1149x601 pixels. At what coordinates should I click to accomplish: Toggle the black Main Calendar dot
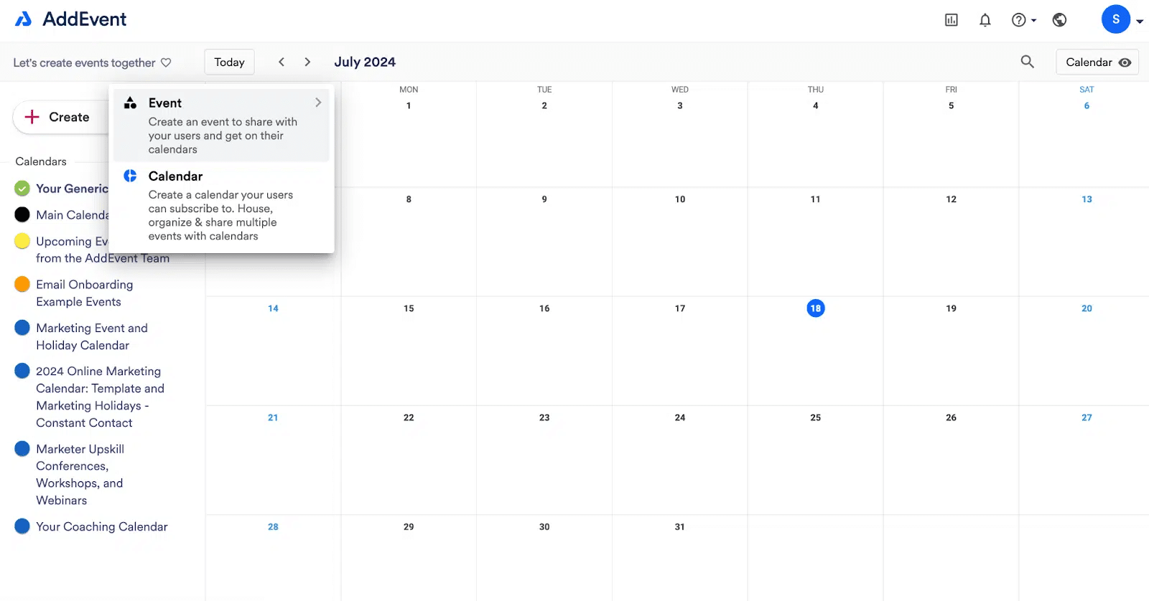pyautogui.click(x=22, y=214)
